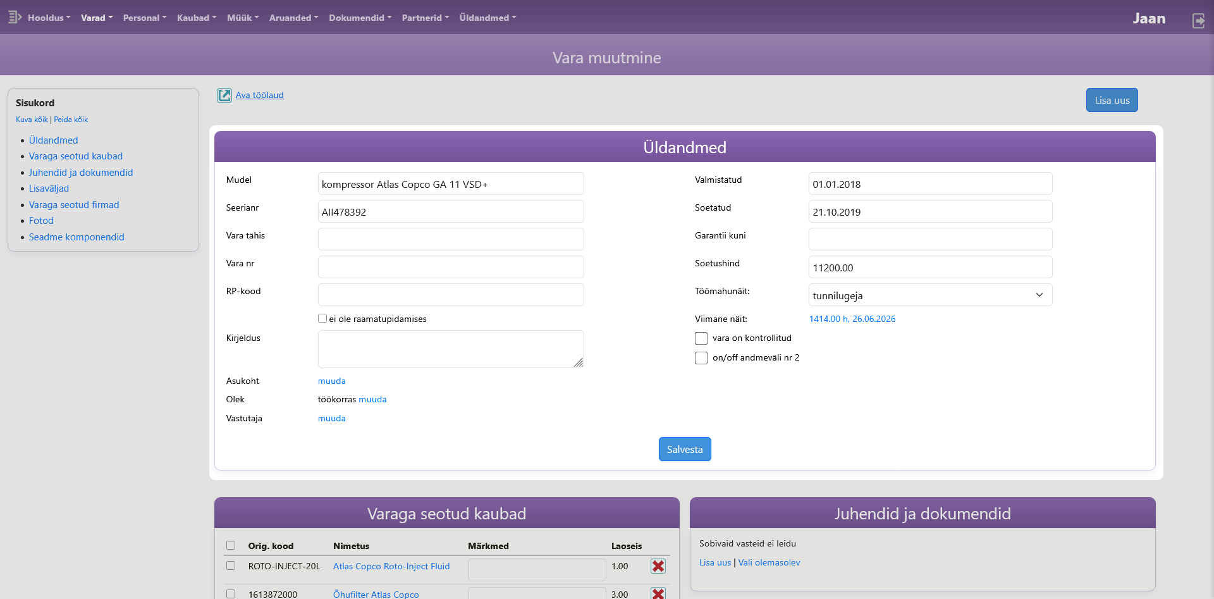
Task: Open the Üldandmed top menu
Action: 487,18
